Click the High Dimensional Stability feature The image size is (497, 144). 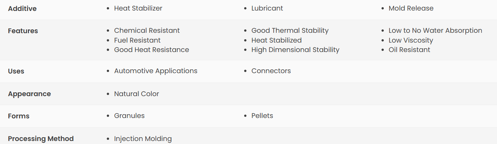click(x=295, y=50)
